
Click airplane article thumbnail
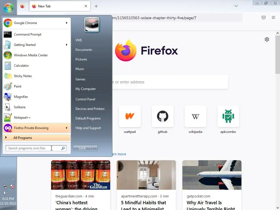212,175
